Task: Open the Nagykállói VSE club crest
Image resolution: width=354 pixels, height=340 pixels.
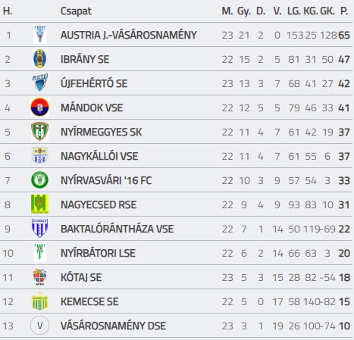Action: coord(39,156)
